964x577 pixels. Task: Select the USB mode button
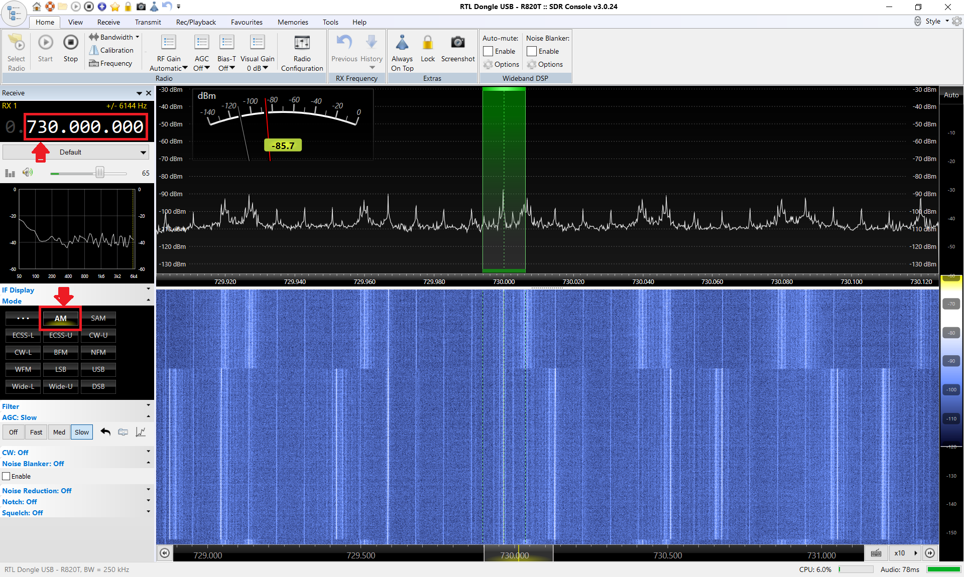click(98, 369)
